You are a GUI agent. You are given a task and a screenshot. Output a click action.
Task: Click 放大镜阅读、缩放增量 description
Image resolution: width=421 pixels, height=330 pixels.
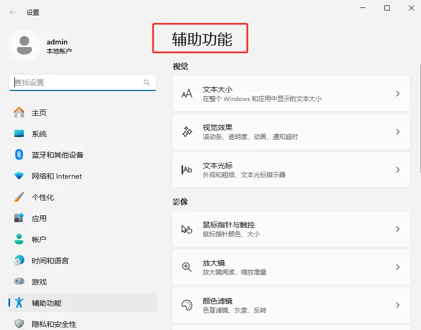[235, 272]
